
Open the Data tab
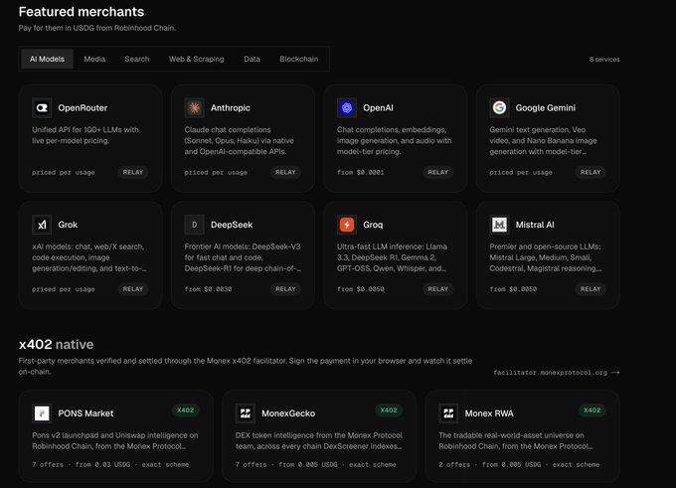[252, 59]
